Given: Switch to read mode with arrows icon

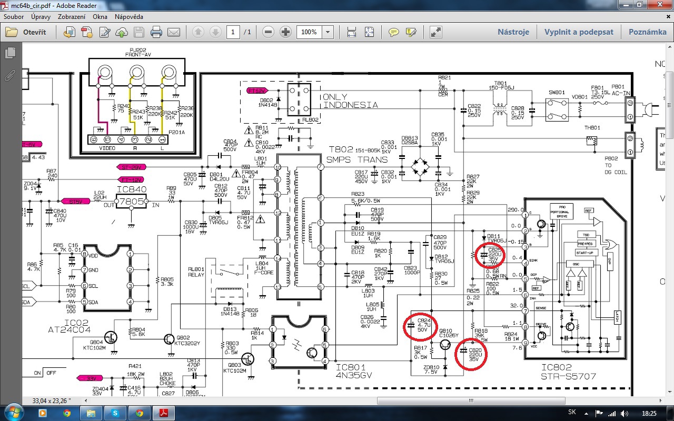Looking at the screenshot, I should pyautogui.click(x=436, y=32).
